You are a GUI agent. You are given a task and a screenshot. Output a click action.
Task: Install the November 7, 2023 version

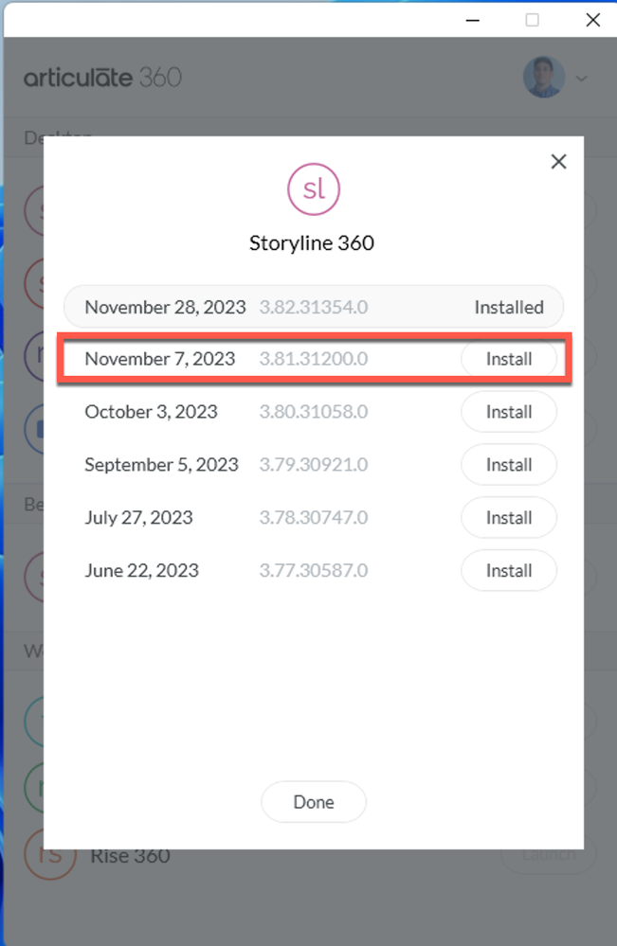pyautogui.click(x=508, y=360)
